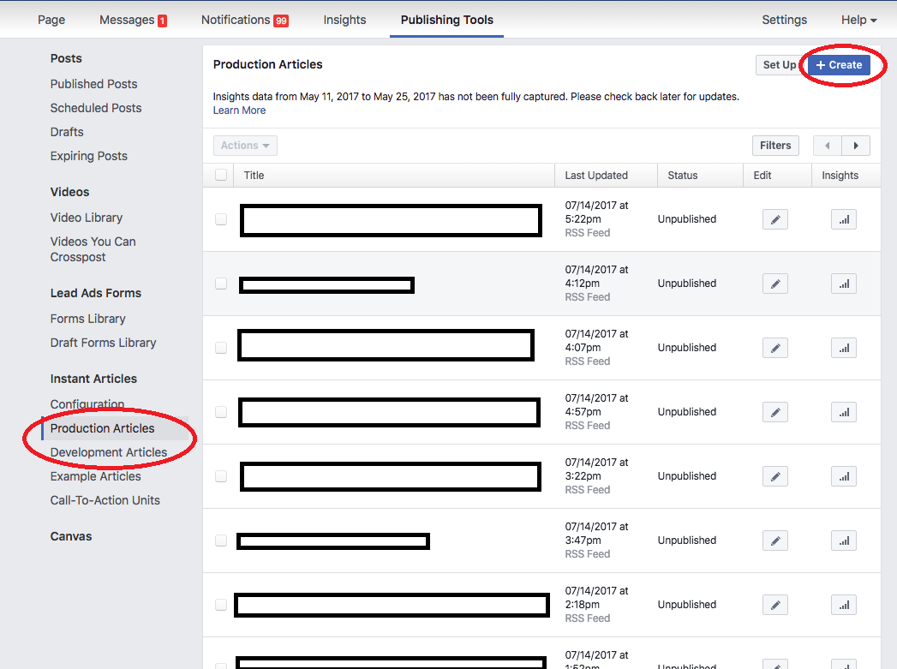Edit the article updated at 4:07pm
The width and height of the screenshot is (897, 669).
775,348
